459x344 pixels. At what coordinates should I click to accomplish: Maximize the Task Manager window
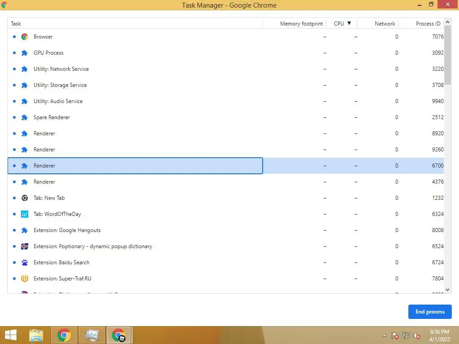431,4
